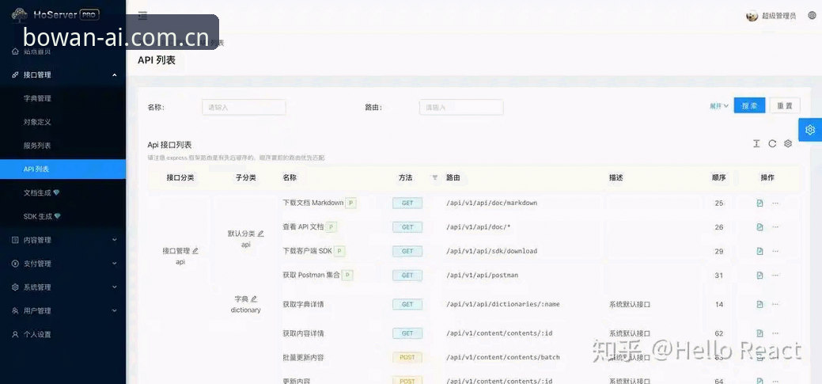Expand the 内容管理 sidebar menu
The width and height of the screenshot is (822, 384).
point(63,240)
